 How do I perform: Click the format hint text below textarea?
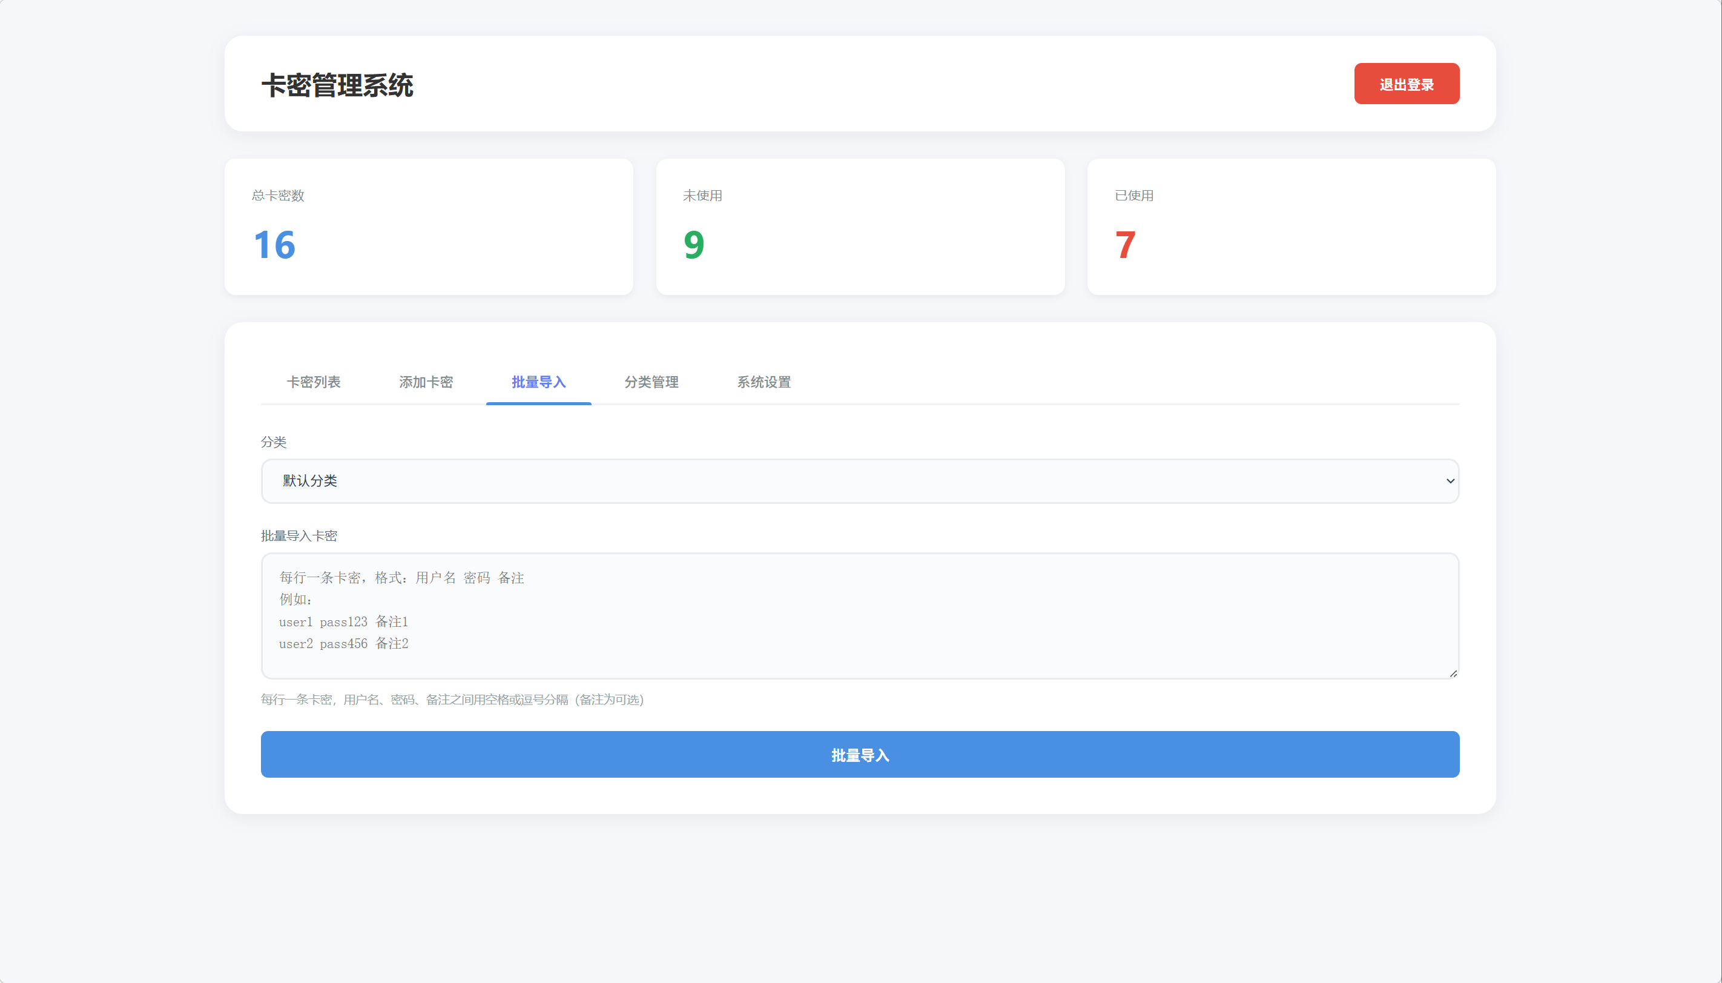click(x=452, y=700)
